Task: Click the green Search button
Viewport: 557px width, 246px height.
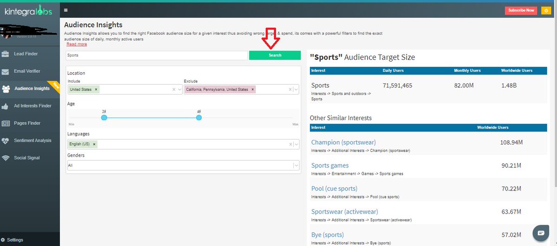Action: [275, 55]
